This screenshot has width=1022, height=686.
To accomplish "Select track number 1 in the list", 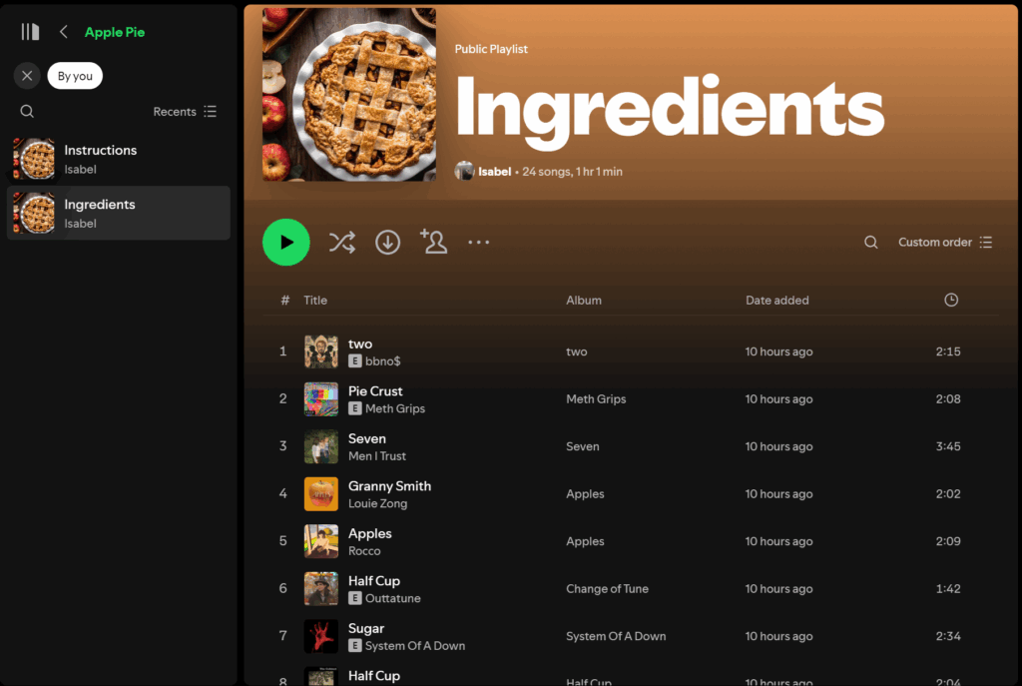I will (282, 351).
